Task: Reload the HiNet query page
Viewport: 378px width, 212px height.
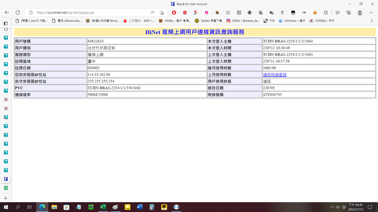Action: pyautogui.click(x=18, y=13)
